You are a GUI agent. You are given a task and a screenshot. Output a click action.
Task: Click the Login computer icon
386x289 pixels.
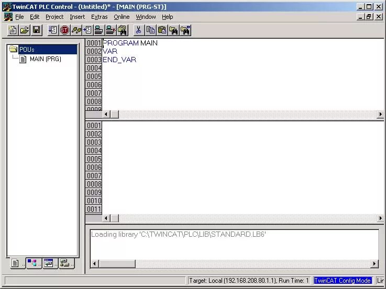98,30
